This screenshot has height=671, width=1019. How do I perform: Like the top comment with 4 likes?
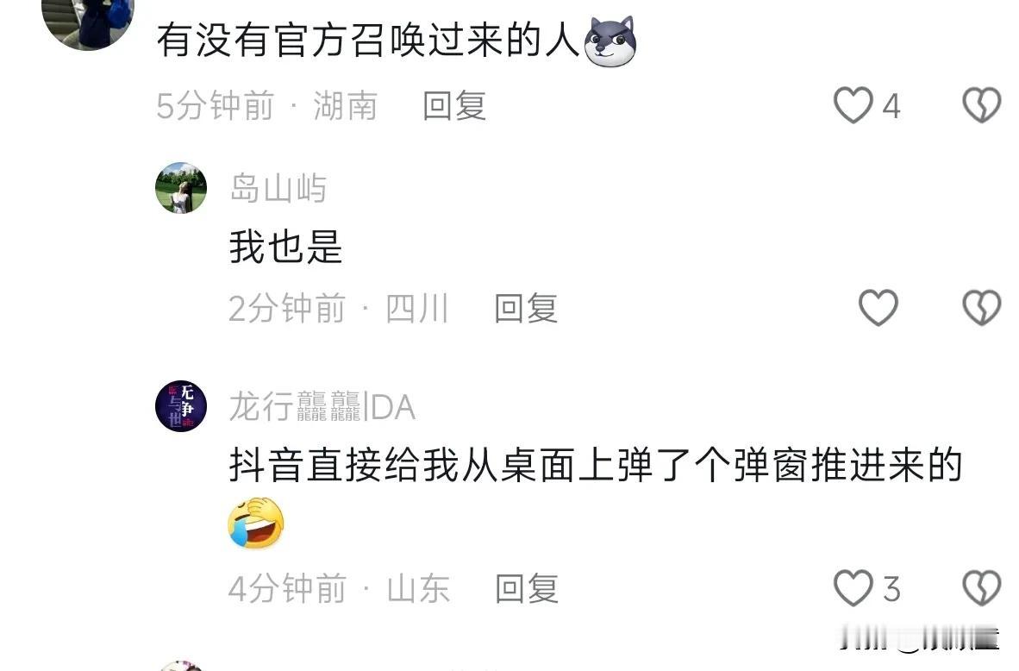pos(853,105)
